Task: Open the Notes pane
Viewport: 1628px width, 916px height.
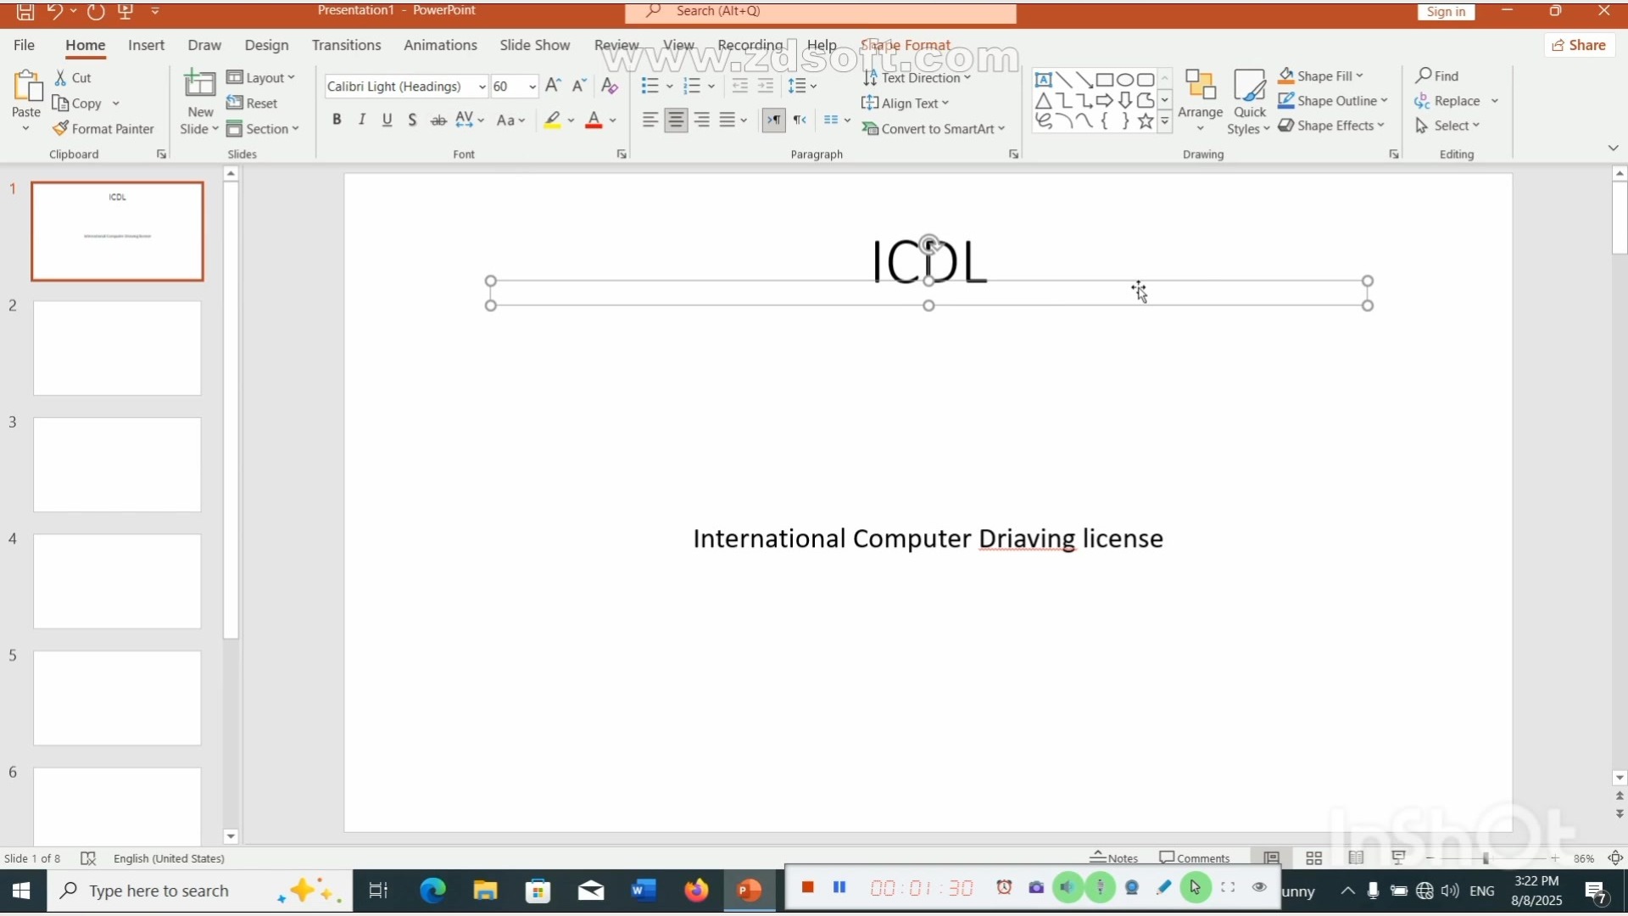Action: click(x=1114, y=858)
